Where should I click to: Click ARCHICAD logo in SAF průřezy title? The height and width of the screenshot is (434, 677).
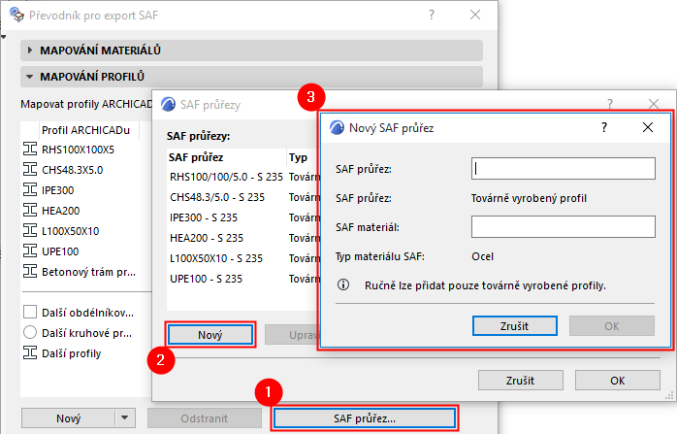168,104
